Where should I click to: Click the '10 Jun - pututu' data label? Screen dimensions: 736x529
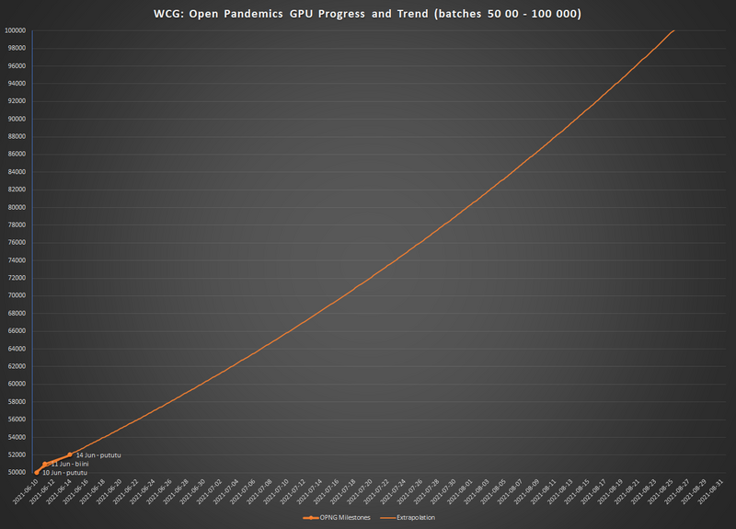pyautogui.click(x=64, y=473)
